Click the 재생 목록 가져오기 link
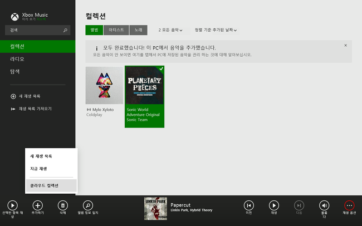362x226 pixels. point(35,109)
